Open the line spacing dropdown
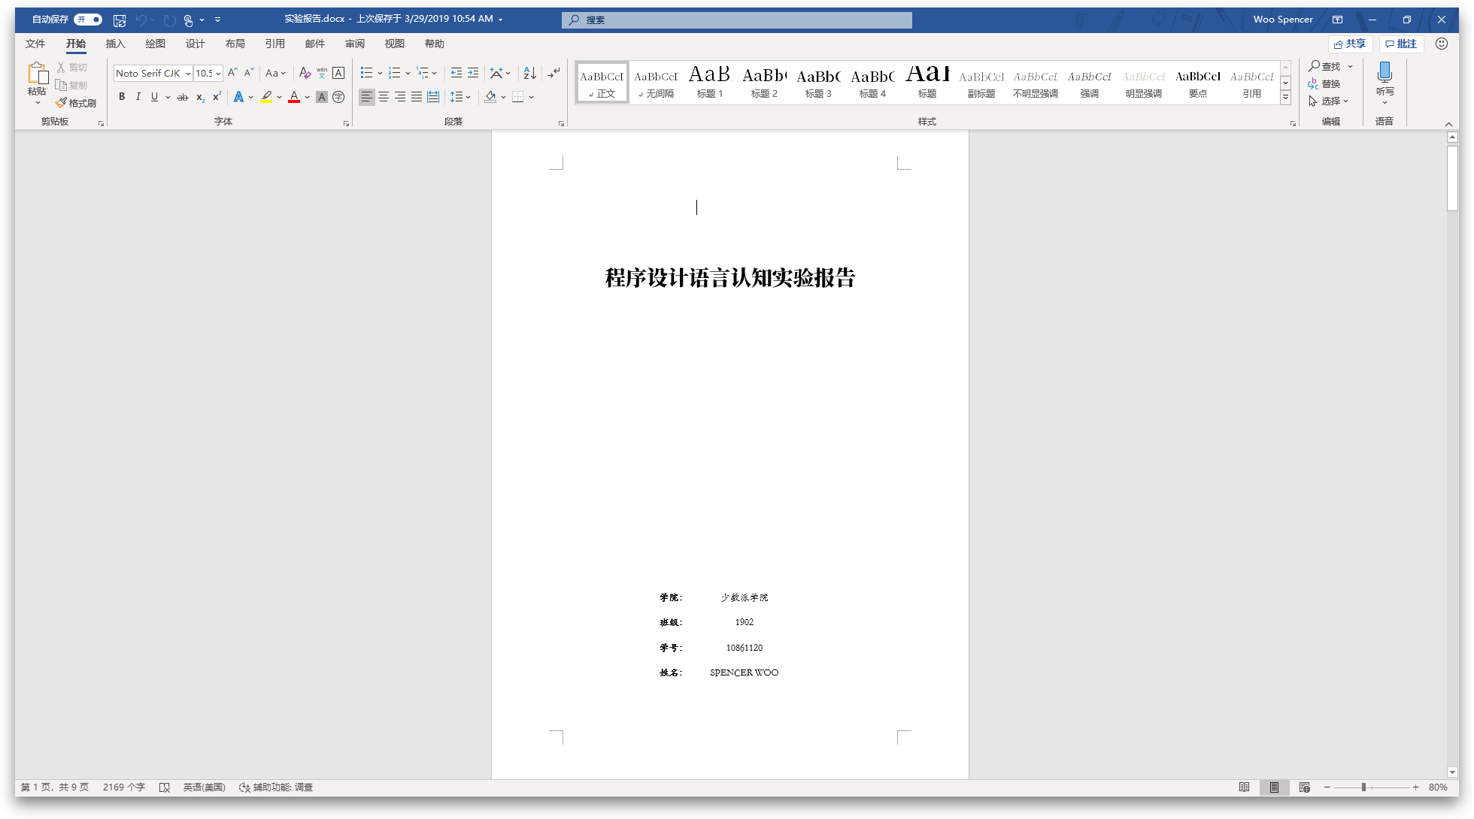This screenshot has width=1474, height=819. 459,97
